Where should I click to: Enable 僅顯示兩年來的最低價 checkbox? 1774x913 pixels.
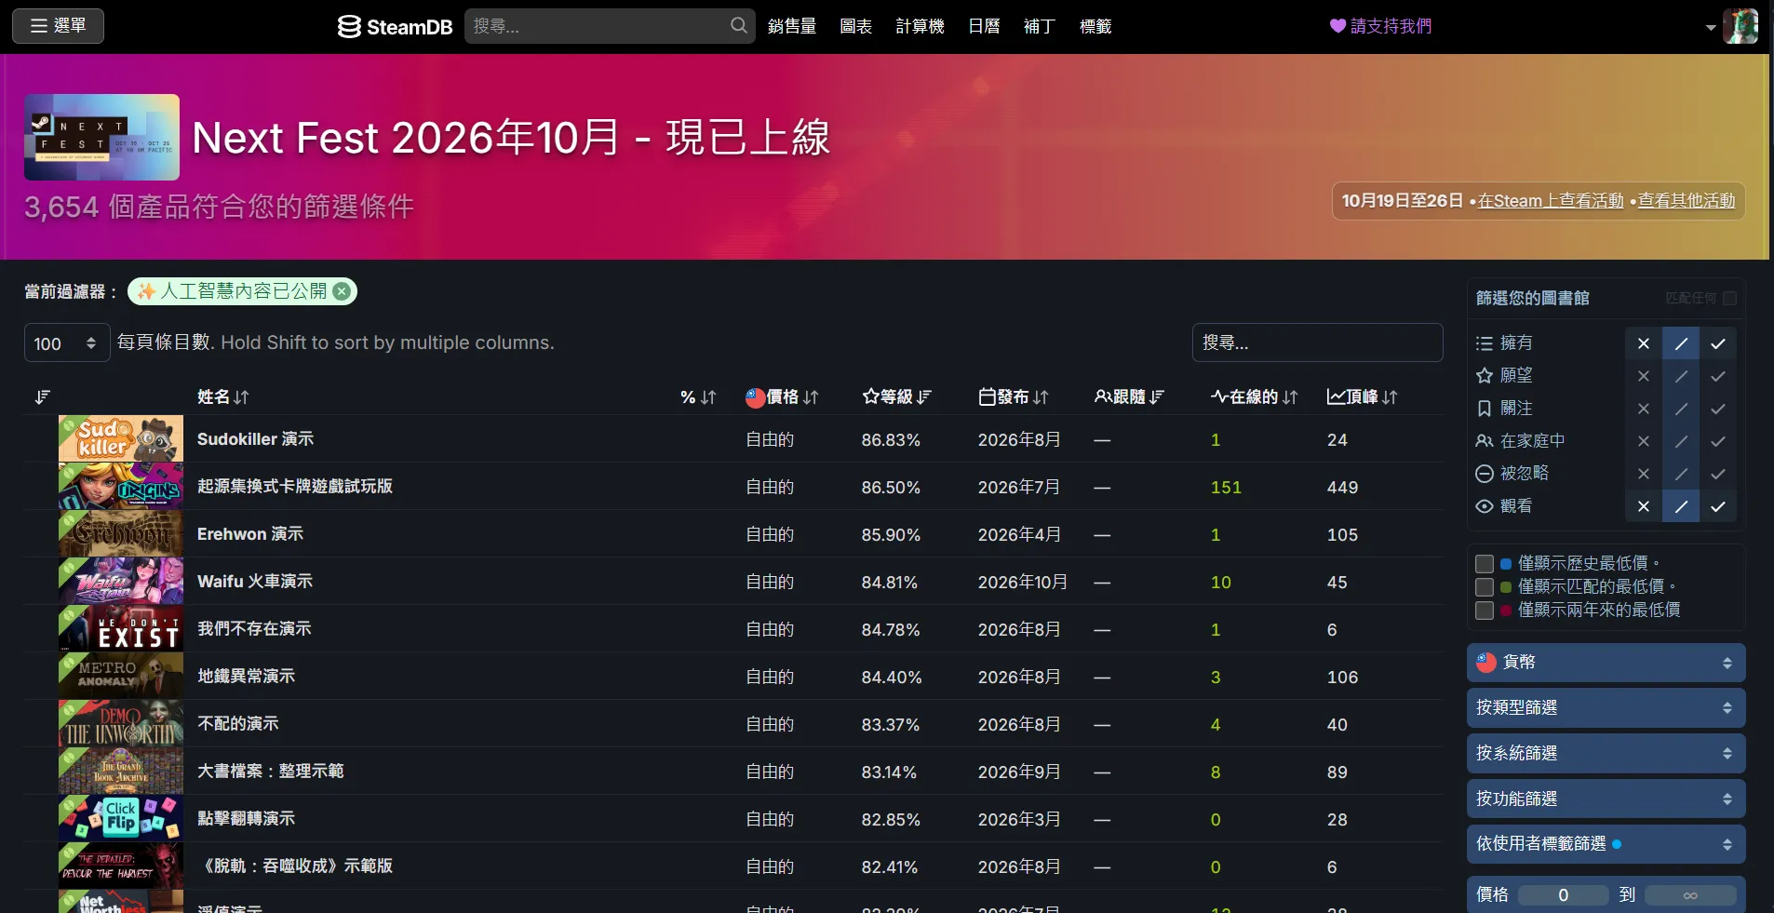[1485, 610]
